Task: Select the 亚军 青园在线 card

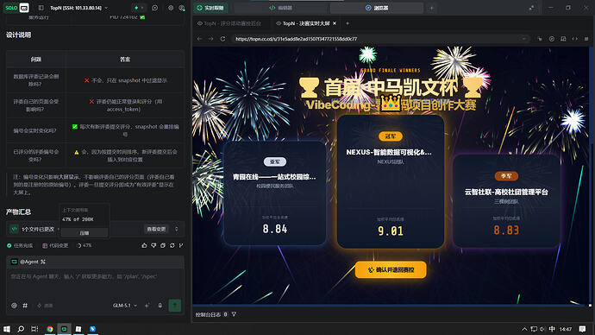Action: [x=275, y=193]
